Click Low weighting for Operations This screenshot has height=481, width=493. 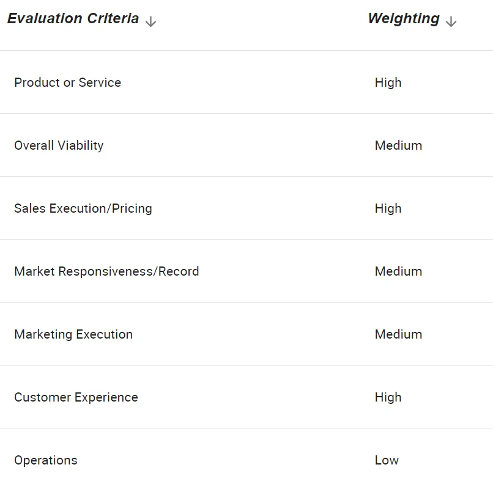pos(387,460)
